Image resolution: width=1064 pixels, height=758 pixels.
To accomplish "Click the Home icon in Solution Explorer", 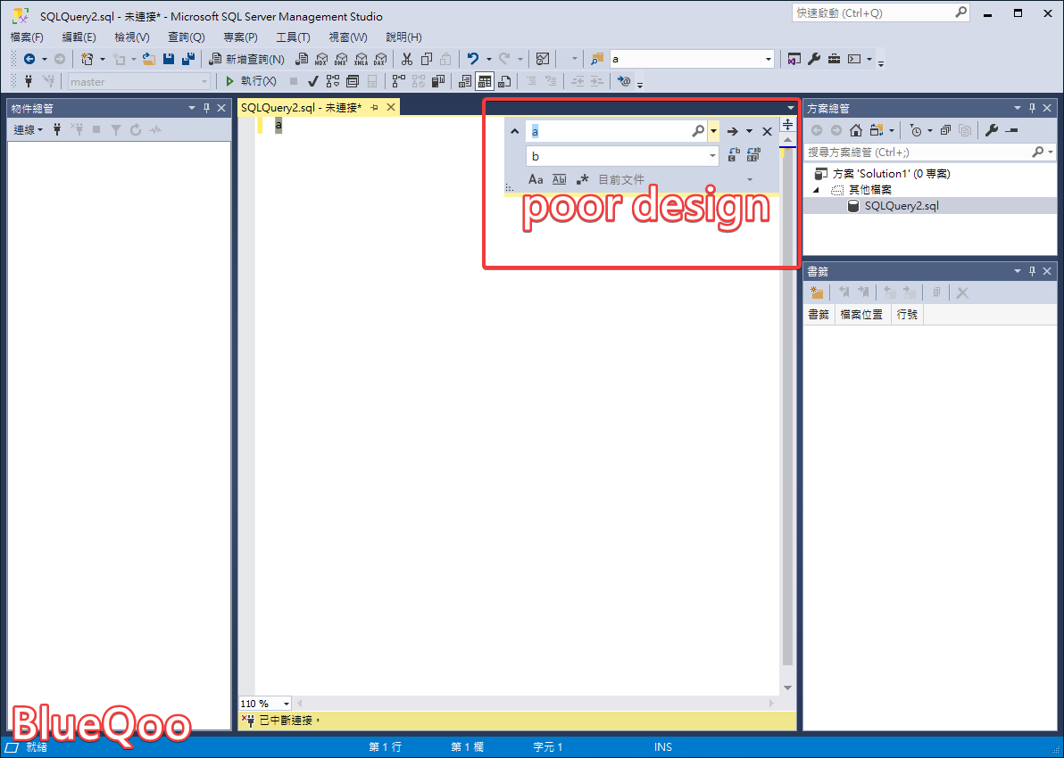I will 856,130.
